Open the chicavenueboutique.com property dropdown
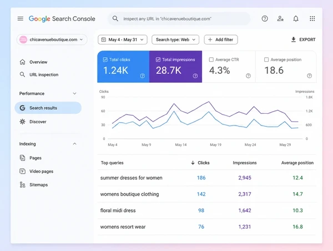Viewport: 333px width, 251px height. coord(52,39)
